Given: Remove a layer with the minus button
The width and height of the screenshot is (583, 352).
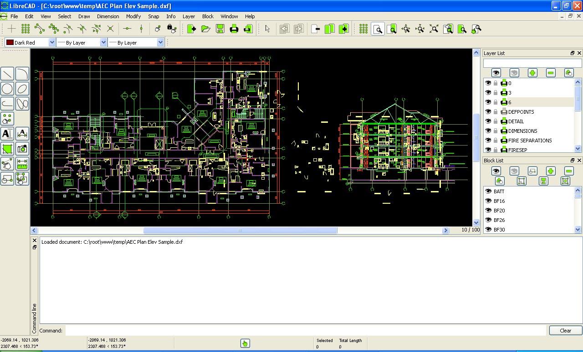Looking at the screenshot, I should 550,72.
